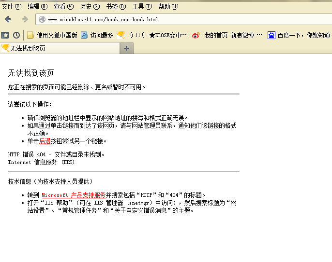Open 百度一下，你就知道 bookmark
This screenshot has height=262, width=332.
[x=299, y=35]
